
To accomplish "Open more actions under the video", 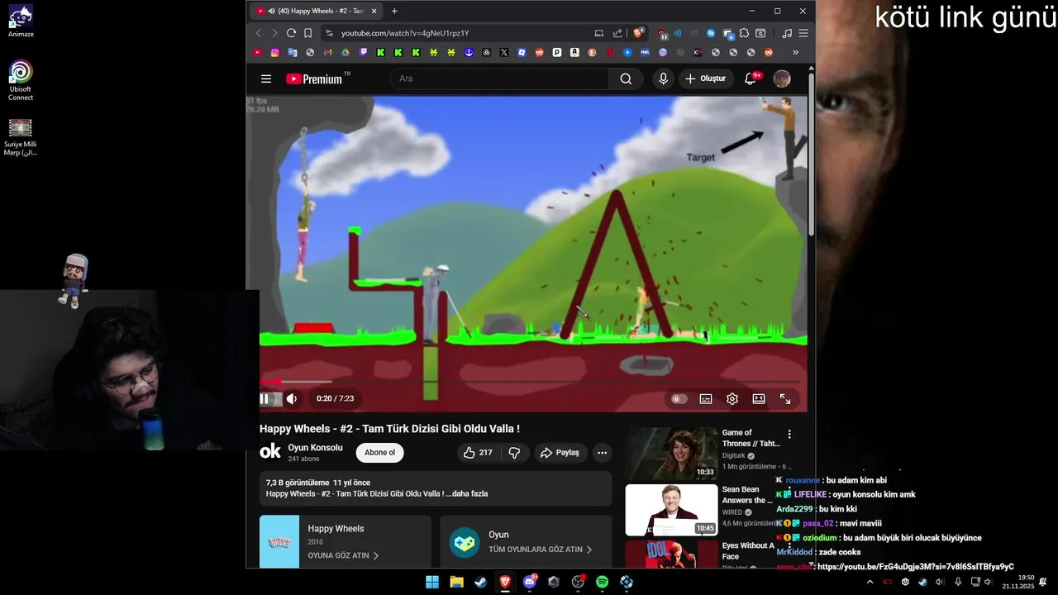I will (x=603, y=453).
